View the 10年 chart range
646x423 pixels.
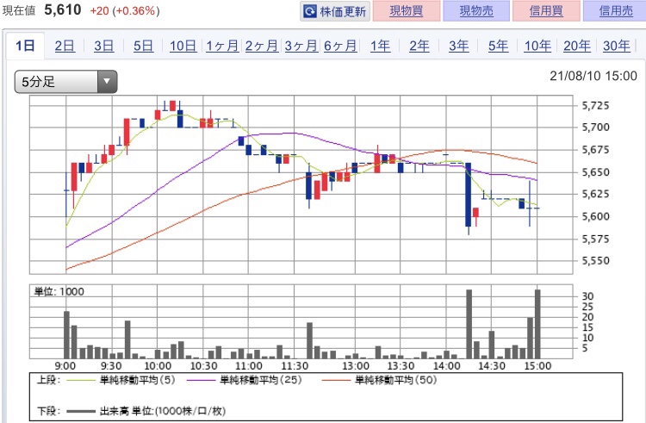537,46
